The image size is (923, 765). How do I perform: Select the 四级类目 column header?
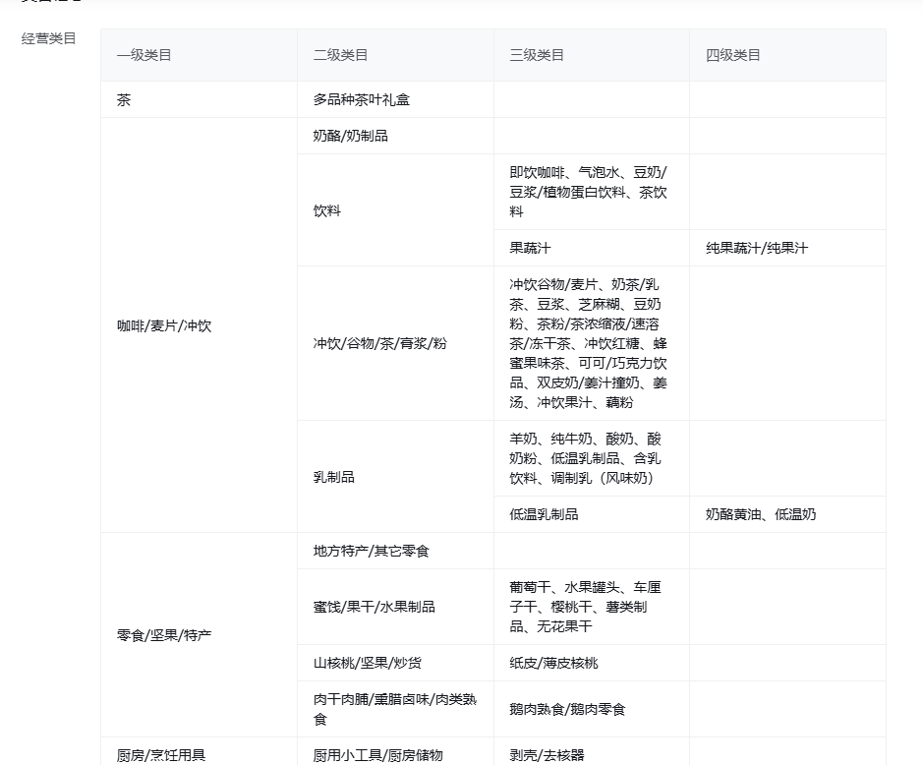[733, 55]
